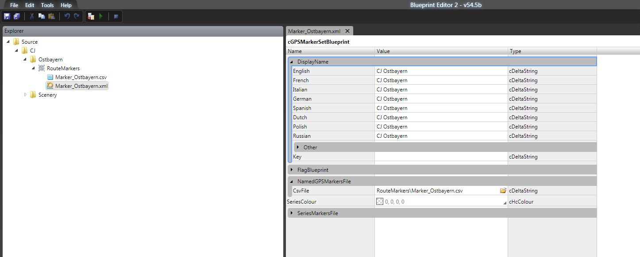Open the File menu

click(14, 5)
